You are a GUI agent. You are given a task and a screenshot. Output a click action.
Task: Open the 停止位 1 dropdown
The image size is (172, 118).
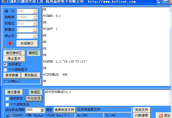pos(35,36)
